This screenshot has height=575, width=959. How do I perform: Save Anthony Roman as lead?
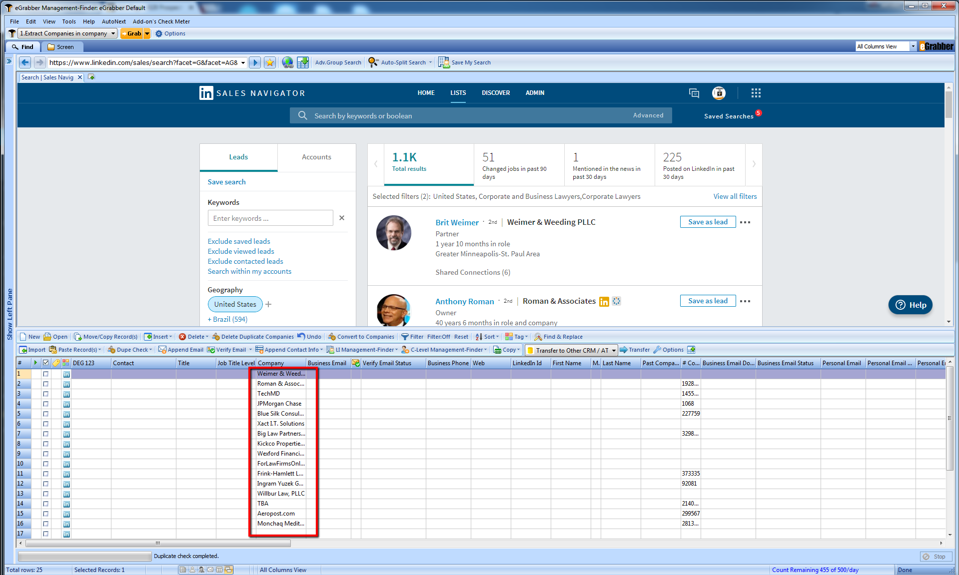click(708, 301)
